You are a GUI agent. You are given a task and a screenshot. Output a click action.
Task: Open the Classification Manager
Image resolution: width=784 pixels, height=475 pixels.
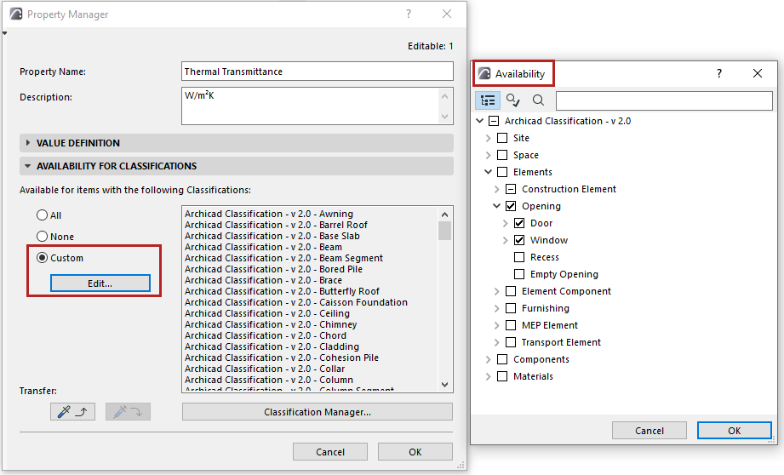click(x=317, y=412)
